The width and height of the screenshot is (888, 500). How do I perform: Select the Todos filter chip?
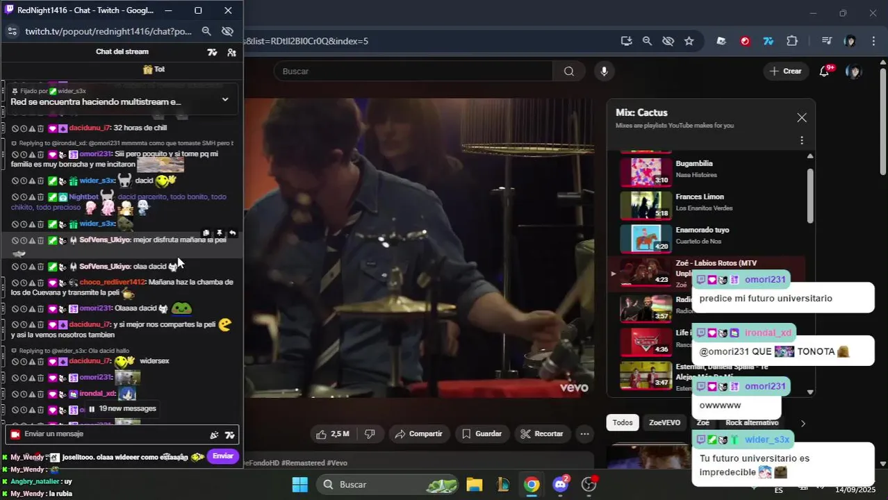point(623,423)
